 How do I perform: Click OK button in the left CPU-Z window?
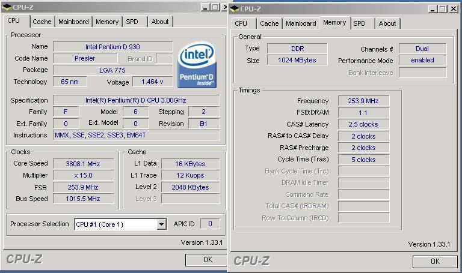[x=206, y=260]
